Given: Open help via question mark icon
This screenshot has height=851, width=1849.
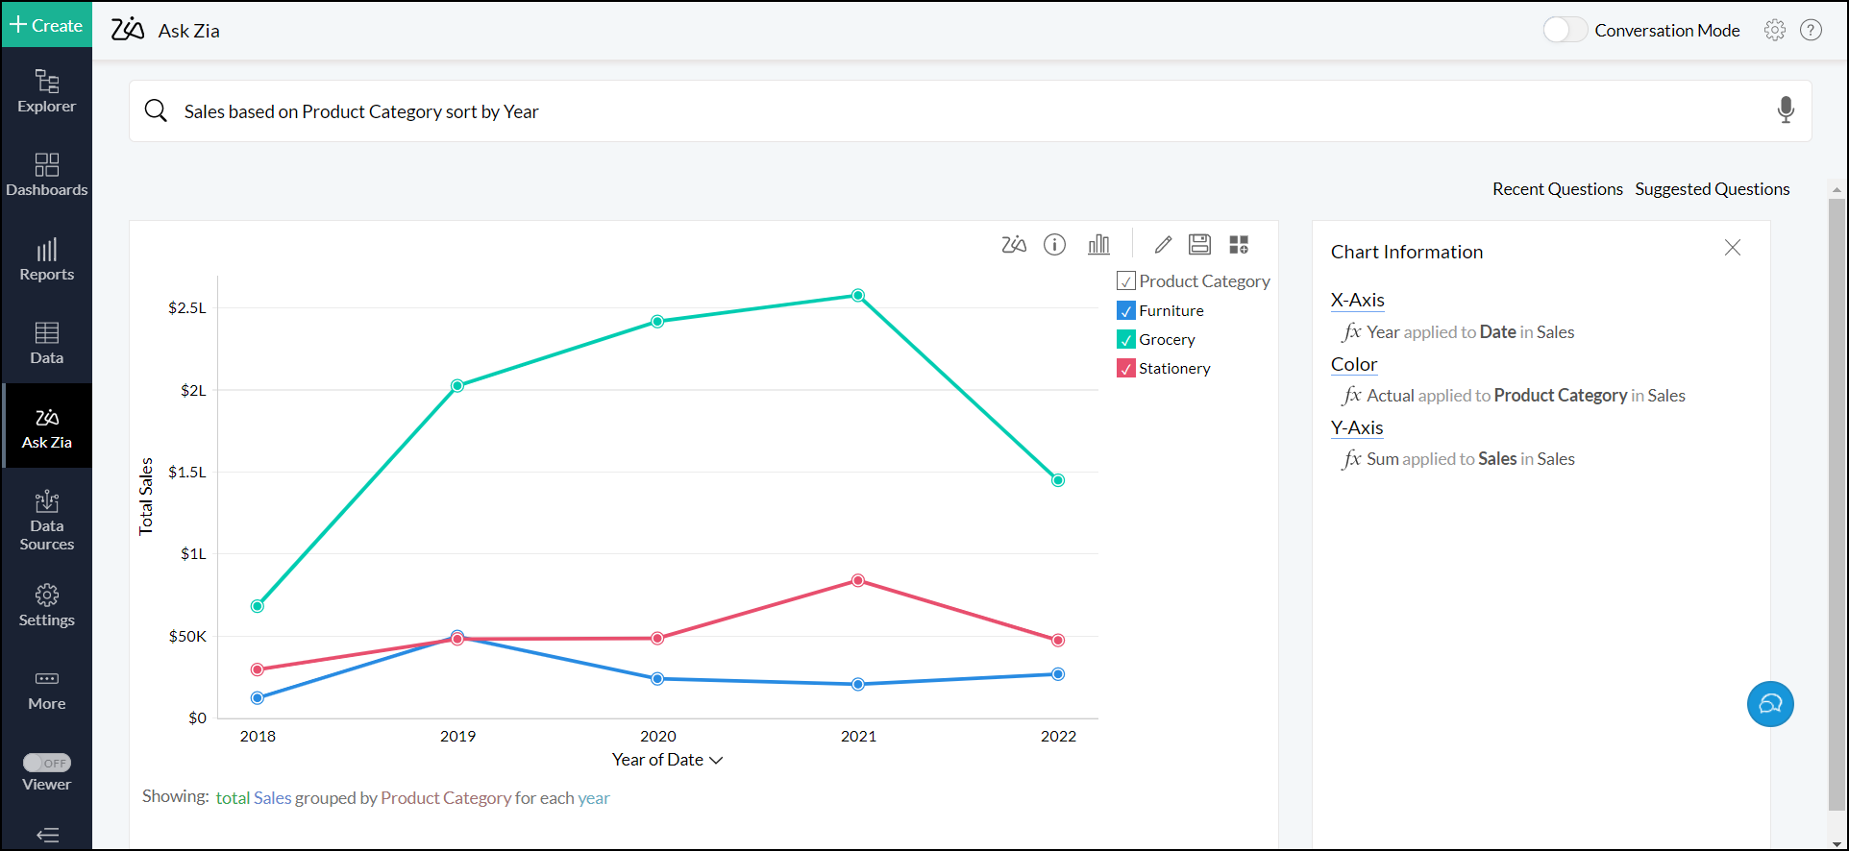Looking at the screenshot, I should point(1811,30).
